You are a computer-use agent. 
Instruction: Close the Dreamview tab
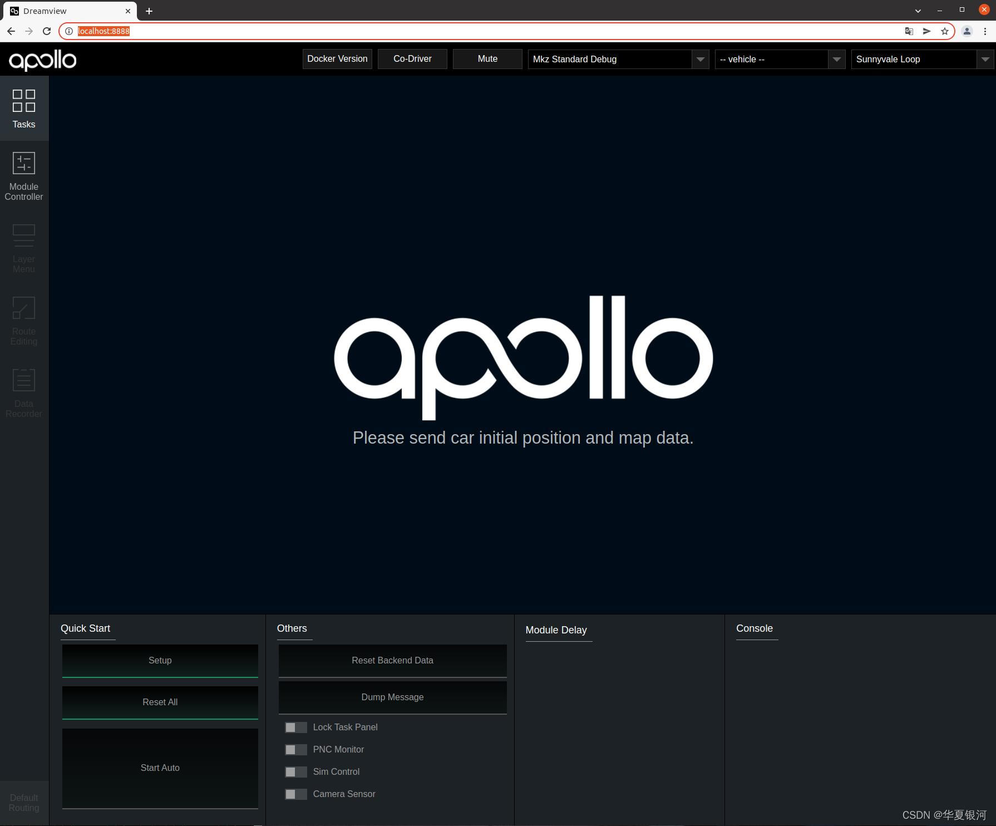128,11
